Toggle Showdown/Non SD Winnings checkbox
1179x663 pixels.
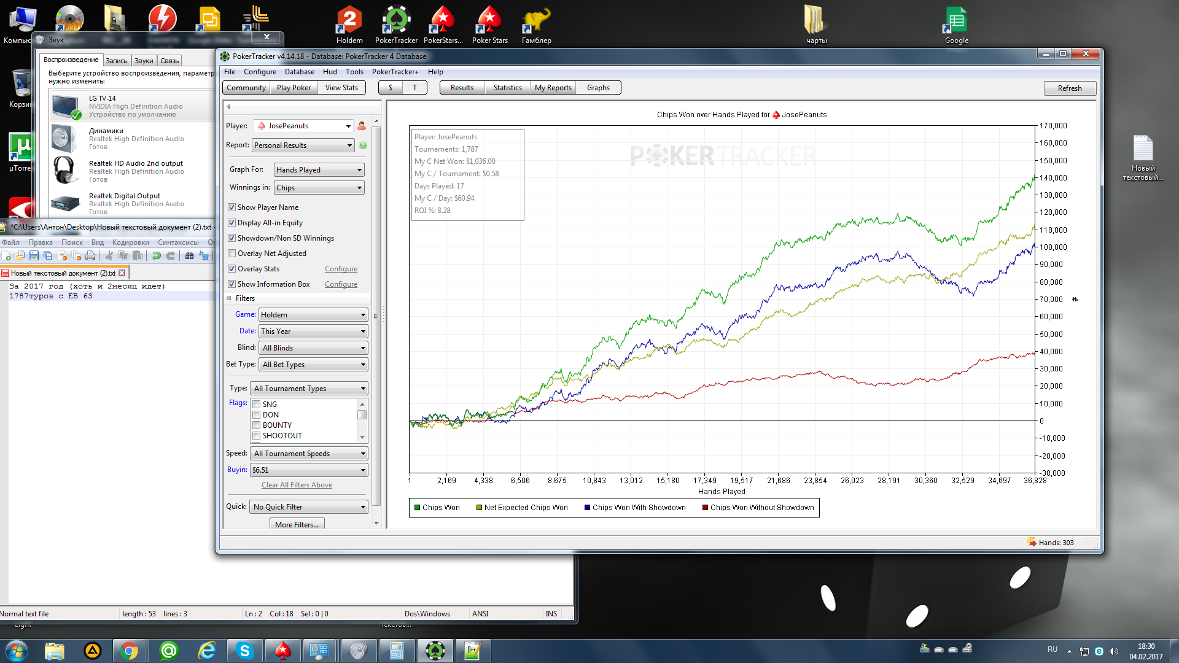point(232,238)
